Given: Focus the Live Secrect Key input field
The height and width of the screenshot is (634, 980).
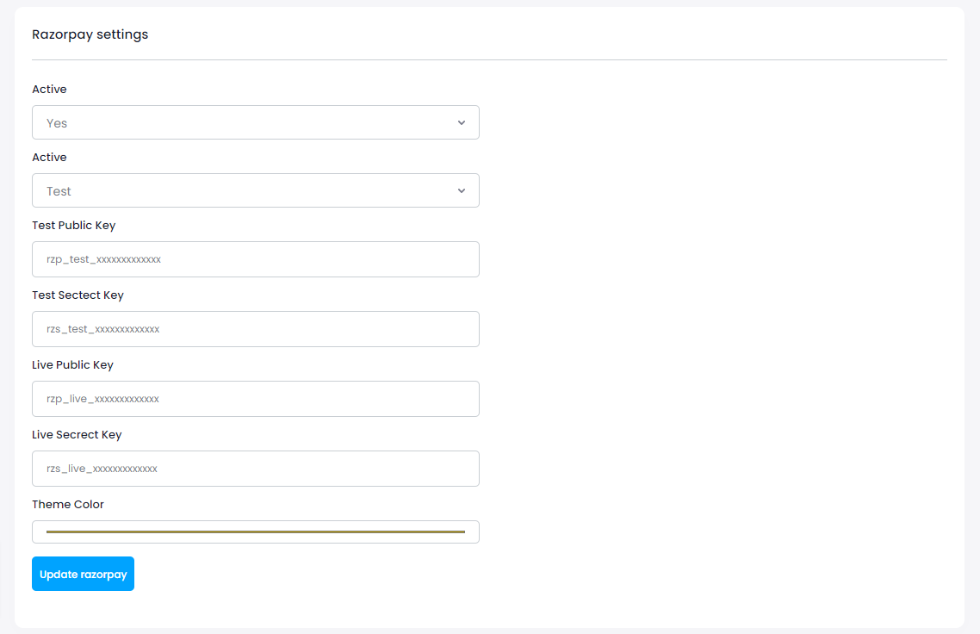Looking at the screenshot, I should 255,469.
